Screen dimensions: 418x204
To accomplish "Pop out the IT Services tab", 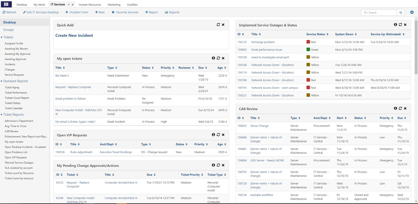I will 69,5.
